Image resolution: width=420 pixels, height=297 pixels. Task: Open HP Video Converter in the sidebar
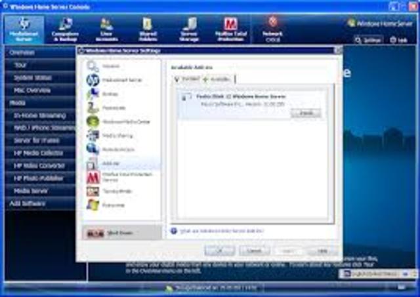tap(40, 166)
